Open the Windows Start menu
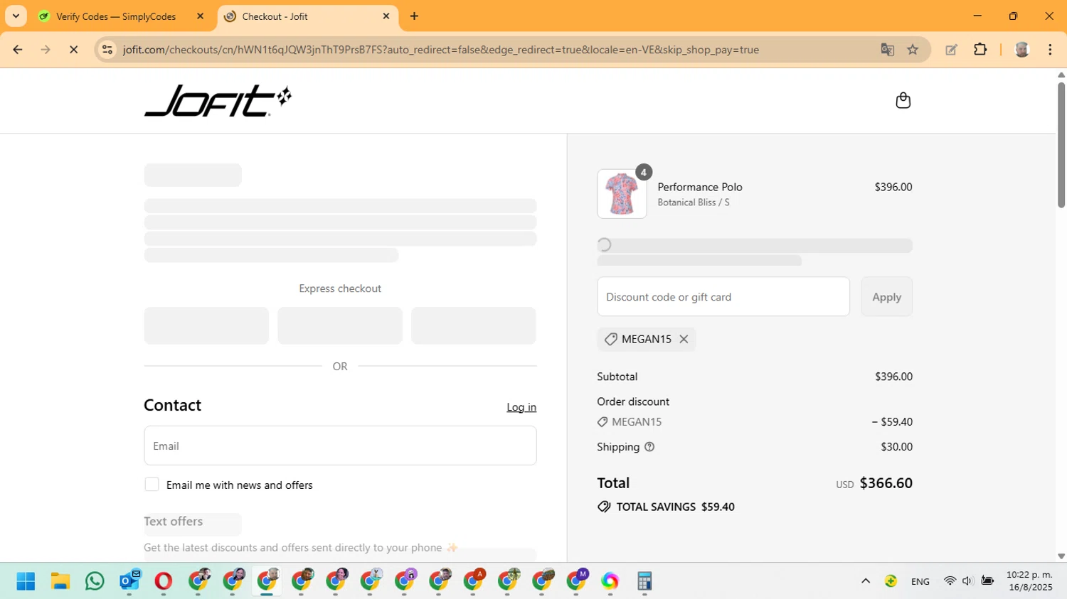This screenshot has width=1067, height=599. point(26,581)
